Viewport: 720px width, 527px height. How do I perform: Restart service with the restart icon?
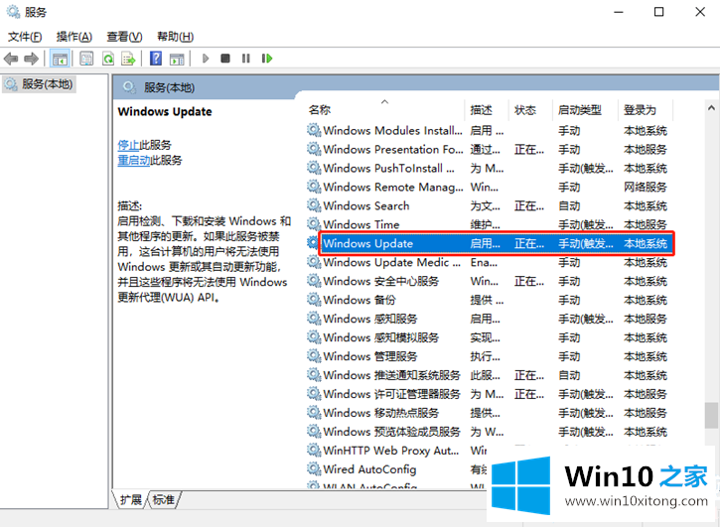(x=267, y=59)
